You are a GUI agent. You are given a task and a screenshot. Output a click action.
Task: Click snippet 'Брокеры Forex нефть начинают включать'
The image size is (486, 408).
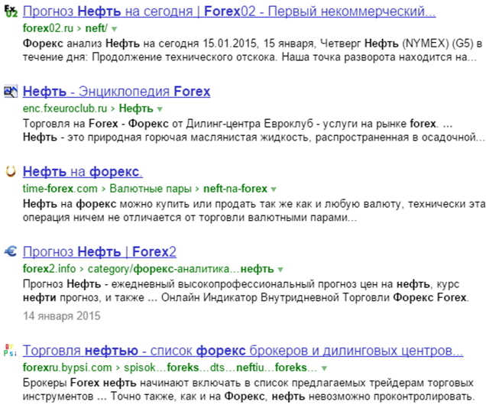(x=248, y=383)
